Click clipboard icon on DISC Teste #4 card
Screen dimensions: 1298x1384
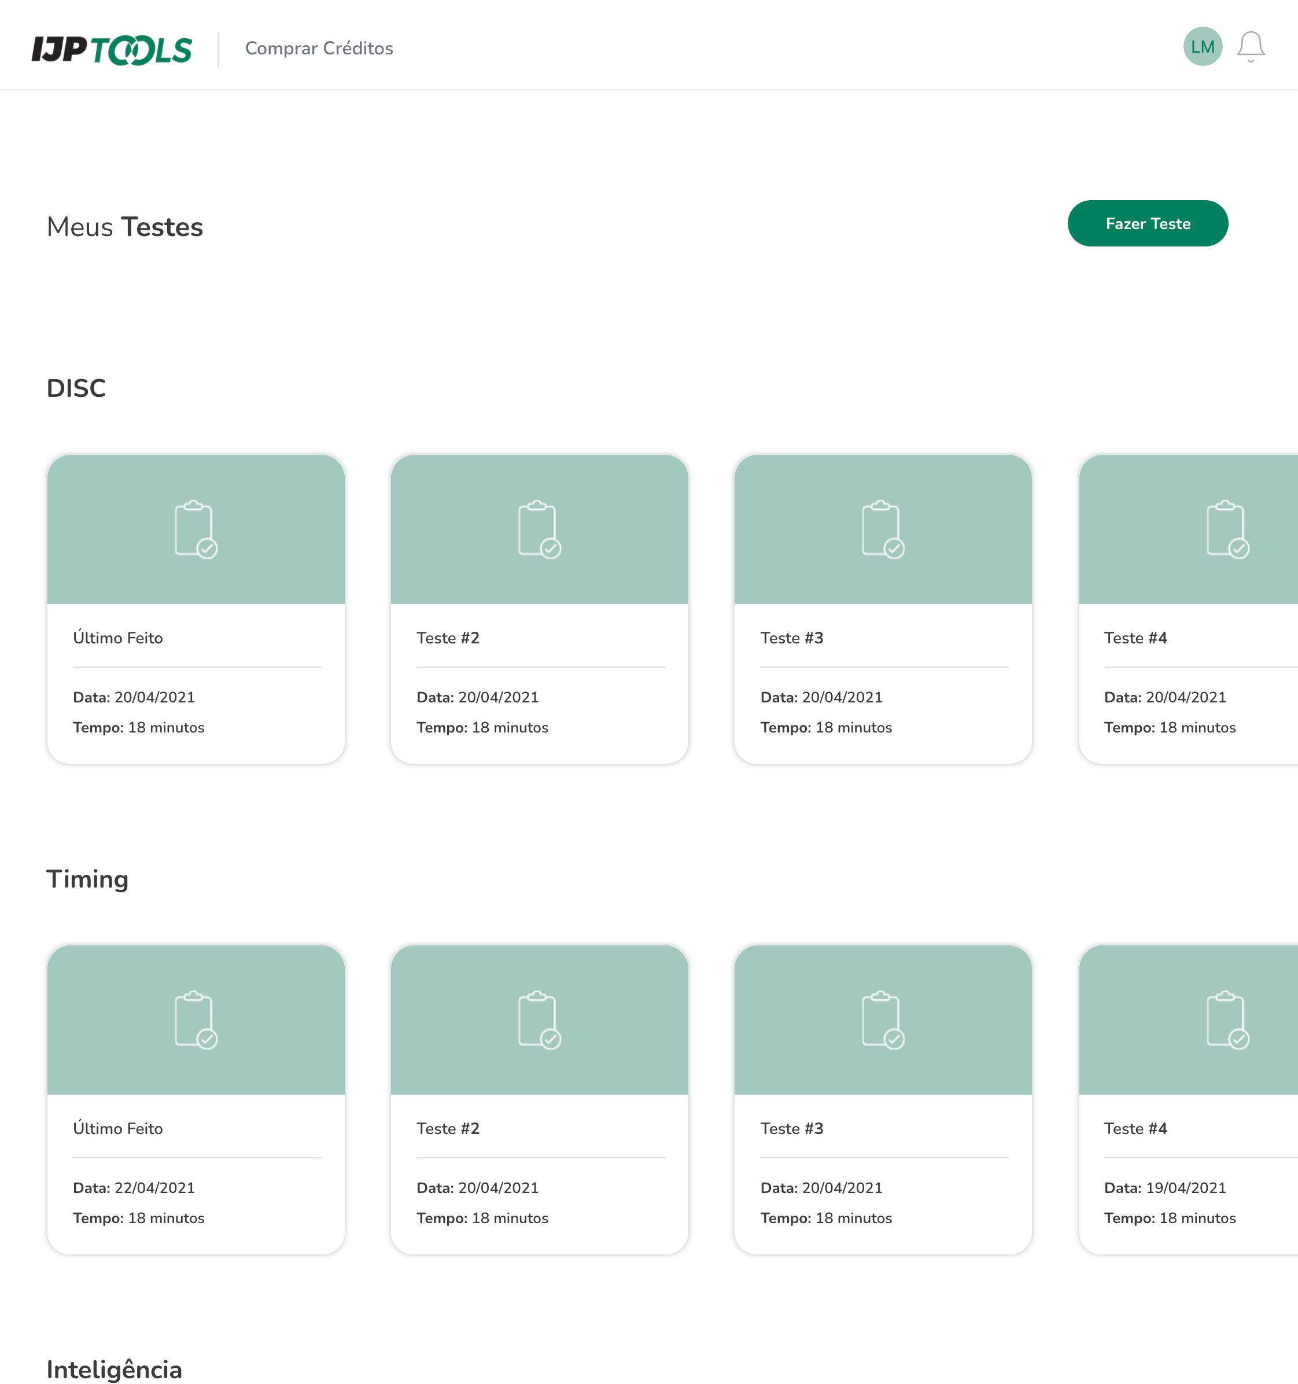(x=1227, y=529)
